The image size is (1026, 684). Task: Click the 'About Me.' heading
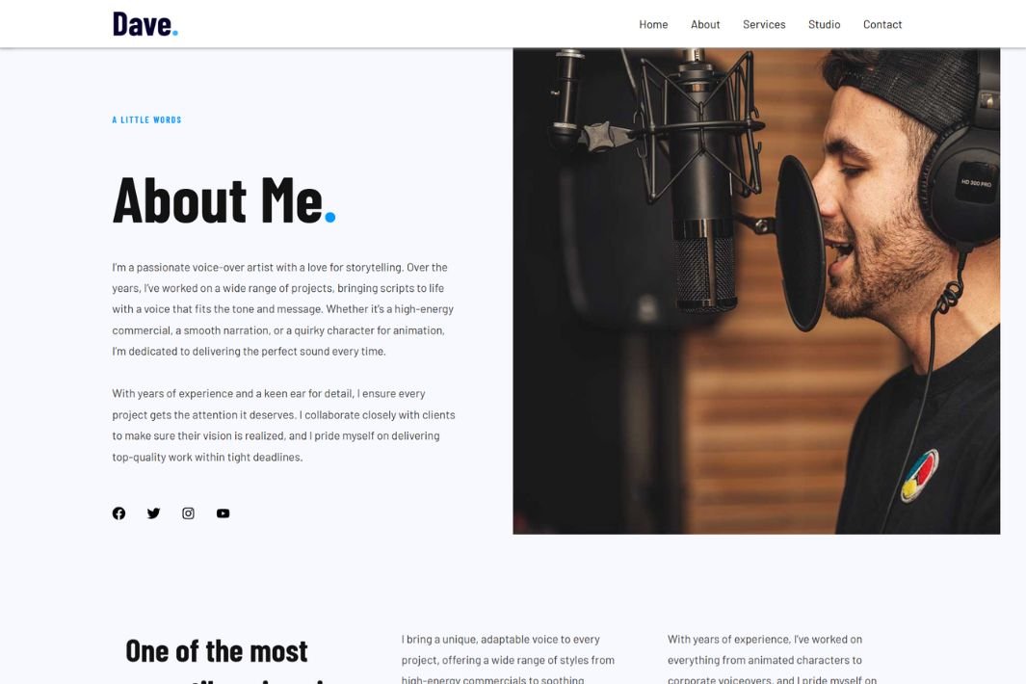224,200
